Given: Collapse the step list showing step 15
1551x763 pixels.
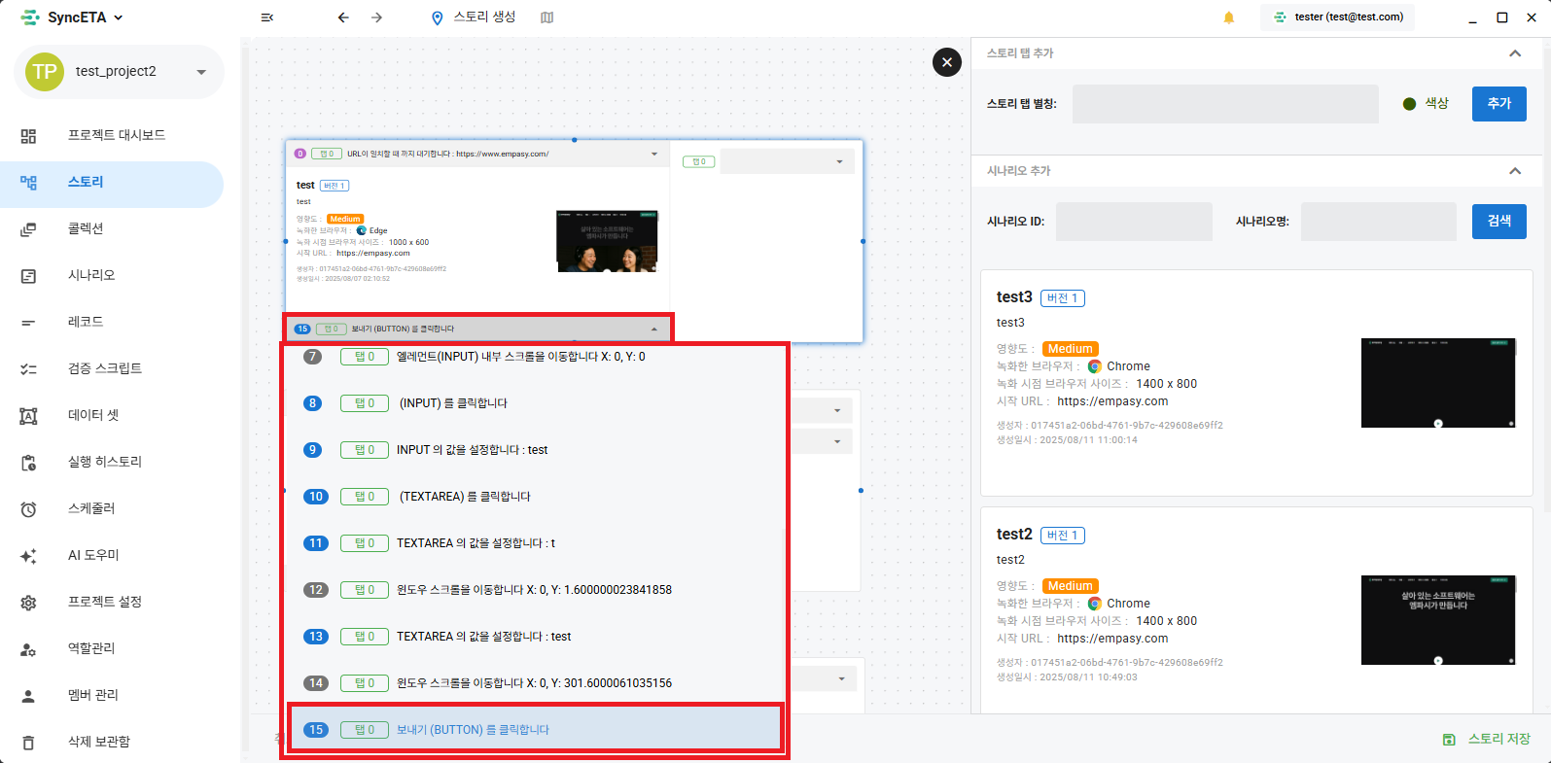Looking at the screenshot, I should [x=653, y=329].
